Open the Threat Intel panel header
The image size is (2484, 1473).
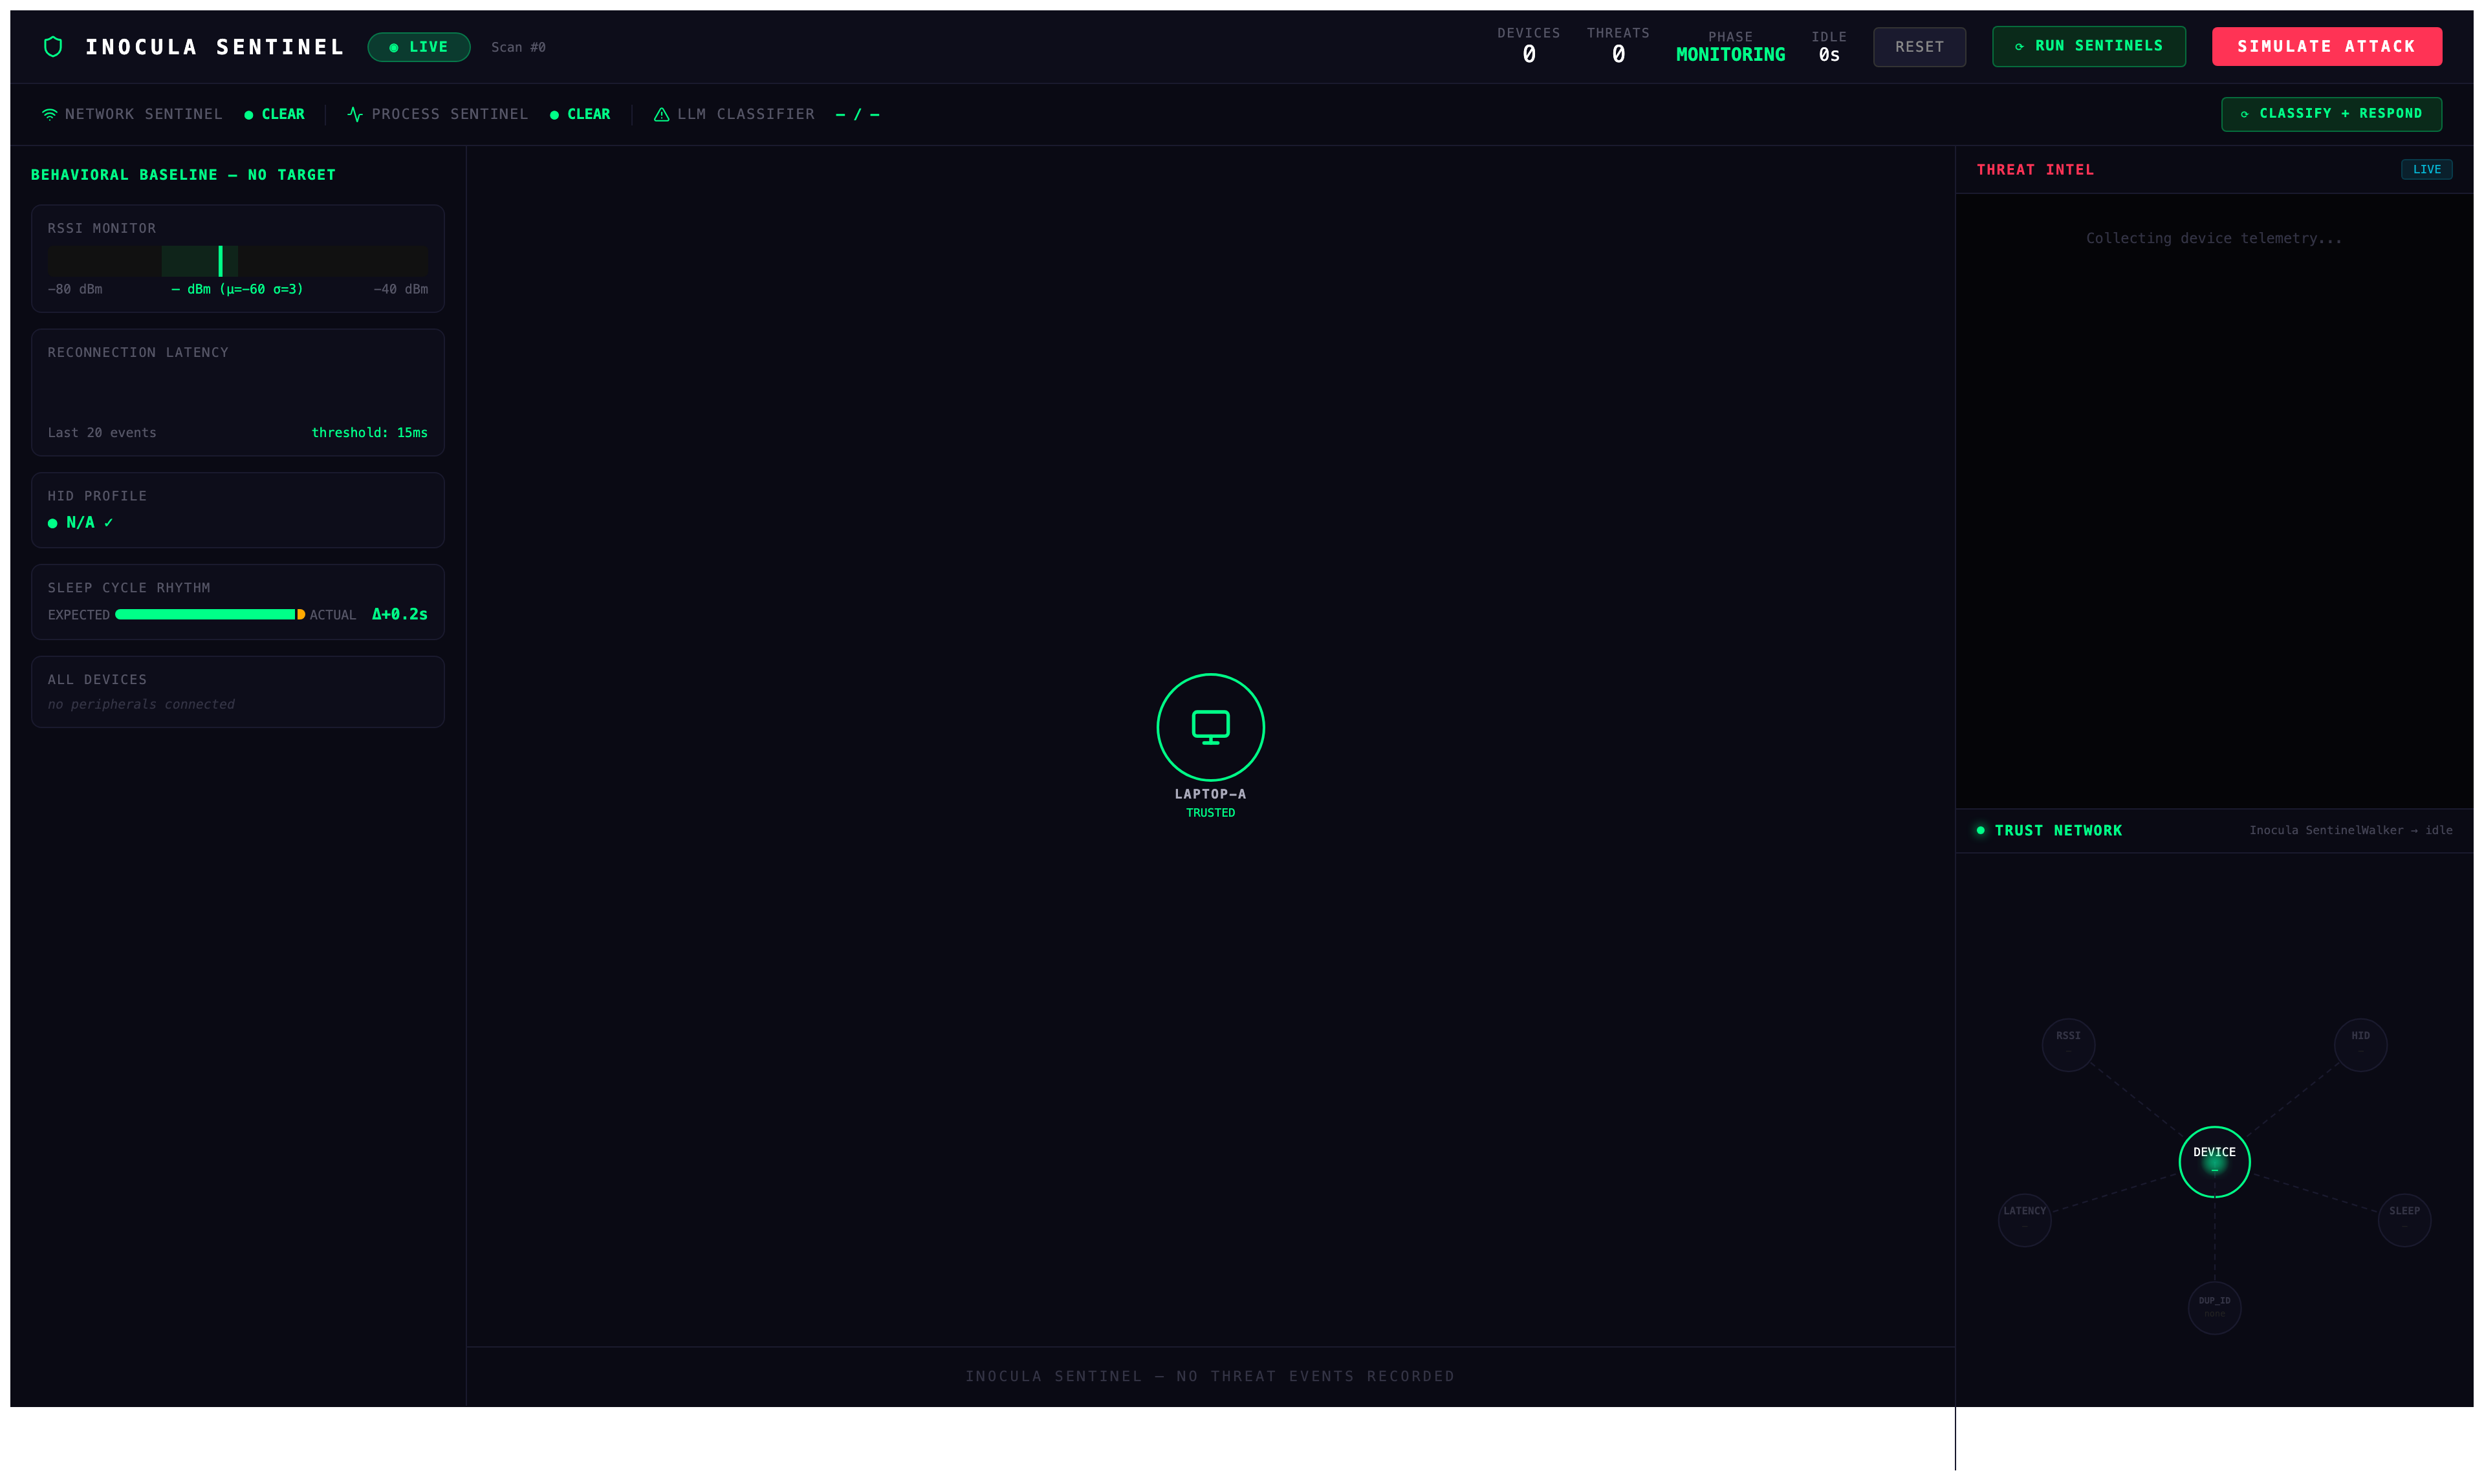coord(2034,169)
